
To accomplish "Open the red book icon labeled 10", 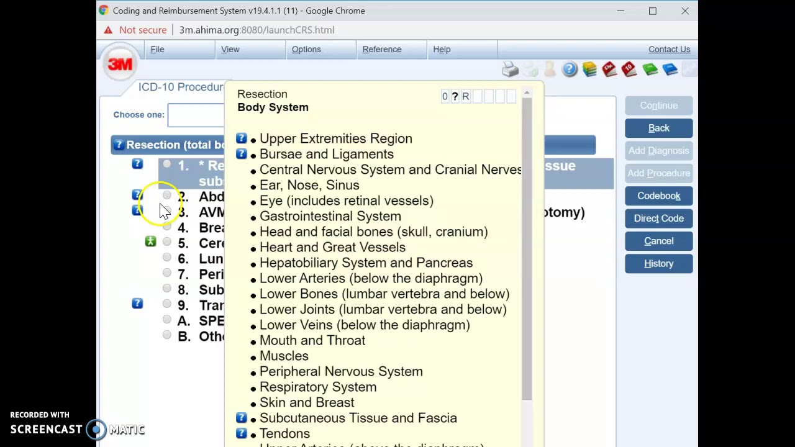I will [629, 70].
